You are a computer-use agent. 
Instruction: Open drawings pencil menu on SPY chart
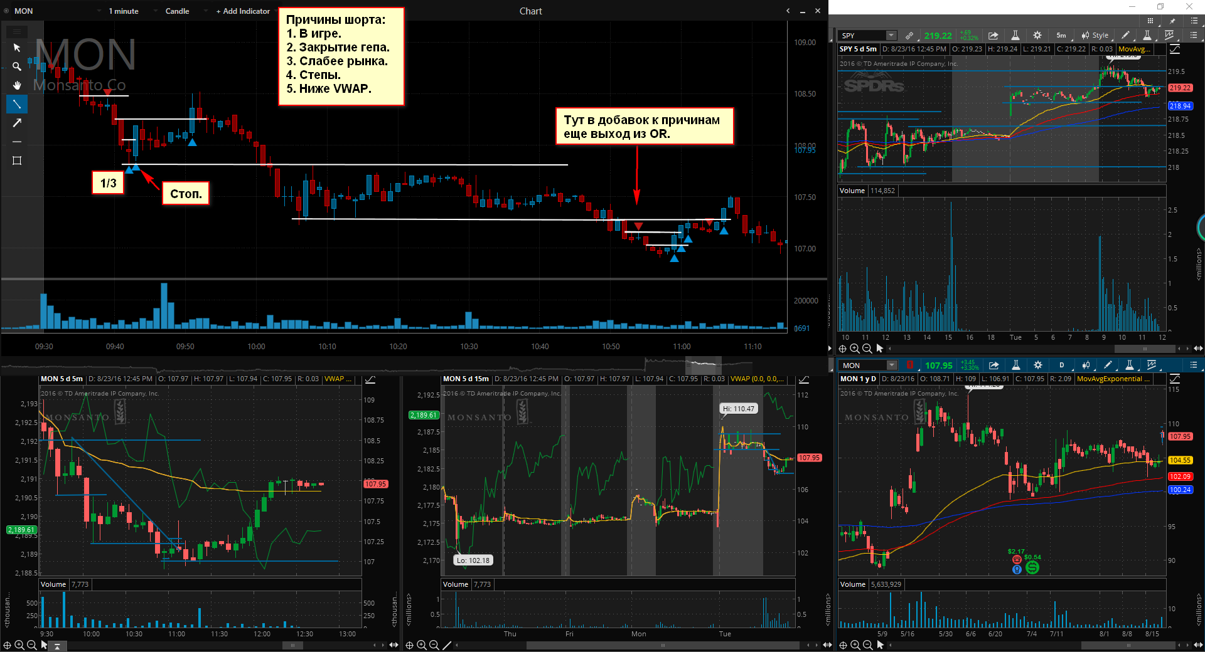click(x=1125, y=35)
